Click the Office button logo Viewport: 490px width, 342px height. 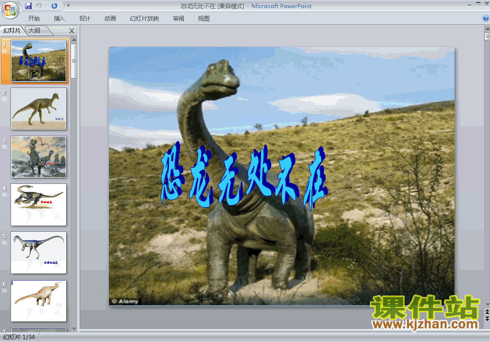coord(10,10)
